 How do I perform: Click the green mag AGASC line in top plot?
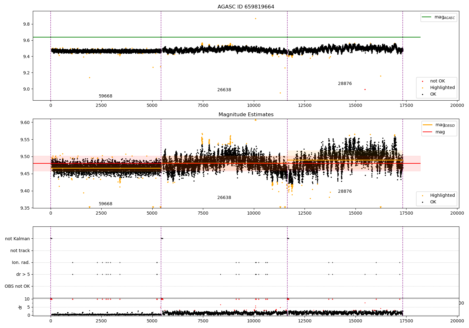tap(227, 37)
